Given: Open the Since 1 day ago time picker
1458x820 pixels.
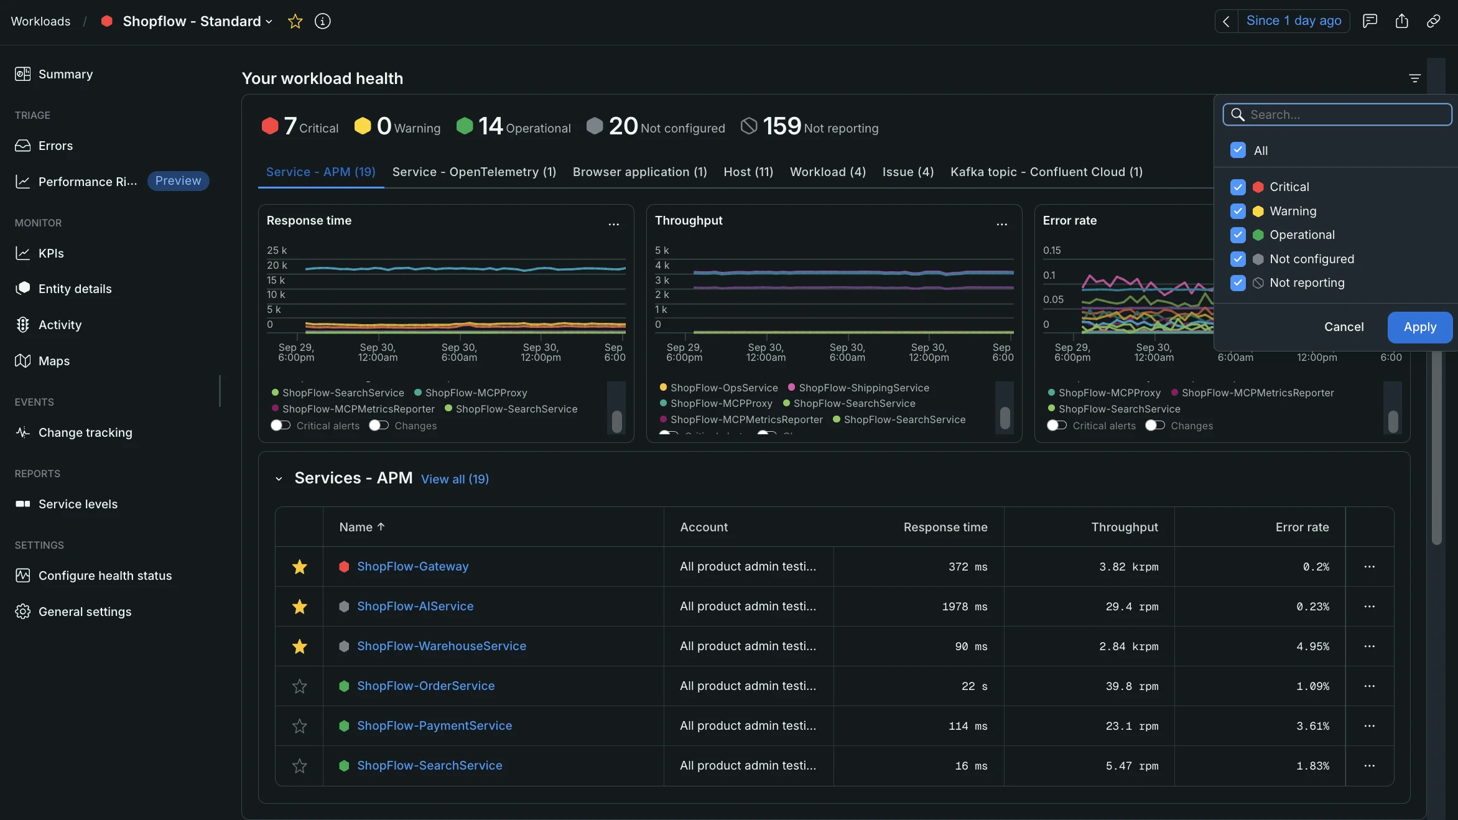Looking at the screenshot, I should 1294,21.
